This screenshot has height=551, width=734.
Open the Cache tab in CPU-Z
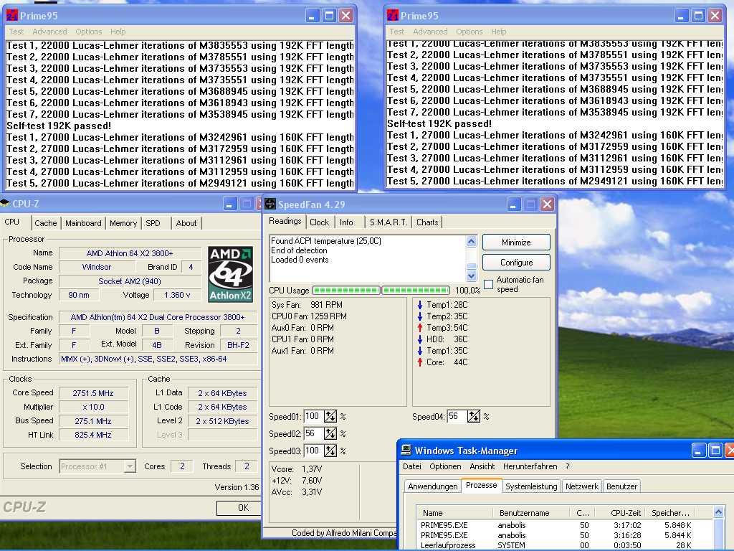point(45,223)
